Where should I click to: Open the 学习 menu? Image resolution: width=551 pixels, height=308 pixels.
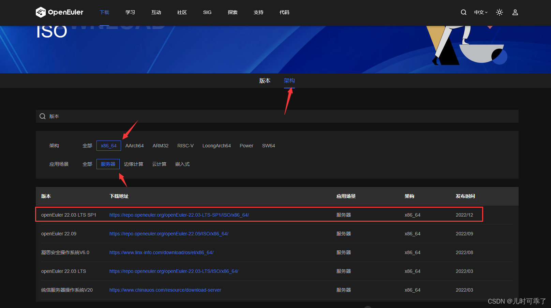130,12
